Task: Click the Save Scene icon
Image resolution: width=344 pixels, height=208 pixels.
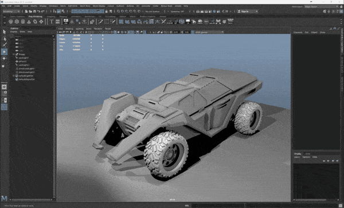Action: click(x=34, y=11)
